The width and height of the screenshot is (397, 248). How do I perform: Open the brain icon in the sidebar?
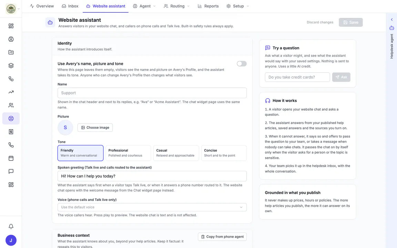(x=11, y=39)
